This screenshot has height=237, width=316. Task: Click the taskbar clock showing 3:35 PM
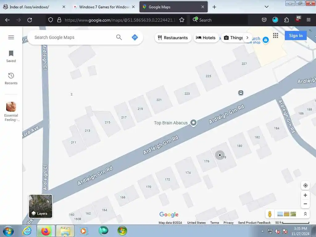tap(300, 231)
